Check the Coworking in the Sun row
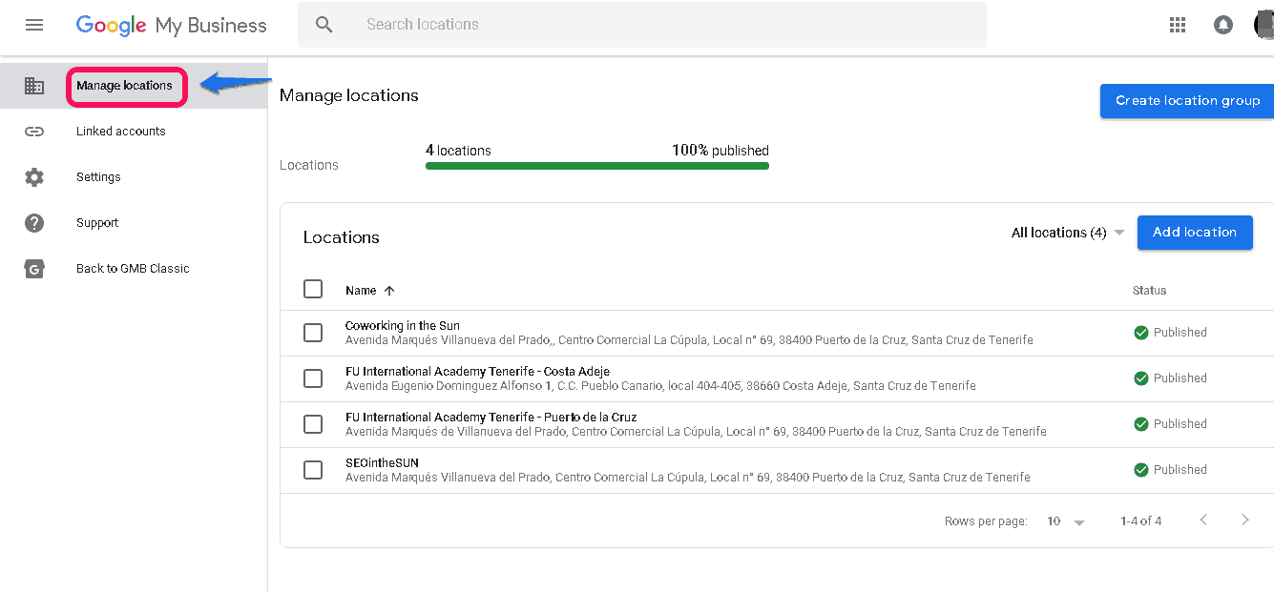The image size is (1274, 592). pos(313,333)
